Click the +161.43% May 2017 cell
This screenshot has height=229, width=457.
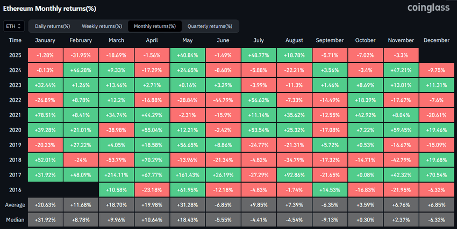pyautogui.click(x=188, y=175)
